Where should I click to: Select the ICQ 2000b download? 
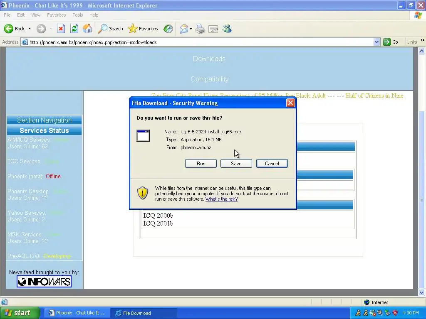[158, 216]
